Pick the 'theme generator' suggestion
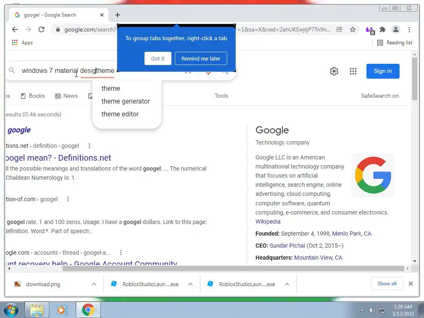This screenshot has height=318, width=424. point(125,101)
